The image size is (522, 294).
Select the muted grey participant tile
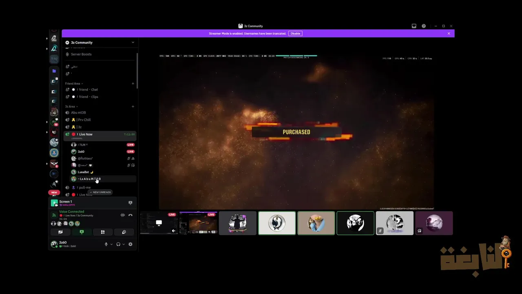coord(394,223)
